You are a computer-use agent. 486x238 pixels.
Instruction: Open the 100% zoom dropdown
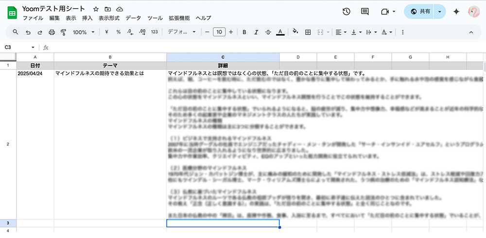[83, 32]
